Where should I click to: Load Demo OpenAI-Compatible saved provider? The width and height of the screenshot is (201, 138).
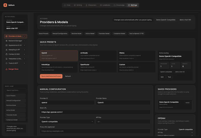pyautogui.click(x=175, y=105)
